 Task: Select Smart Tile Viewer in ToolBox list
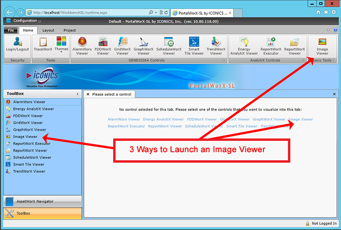pyautogui.click(x=43, y=165)
